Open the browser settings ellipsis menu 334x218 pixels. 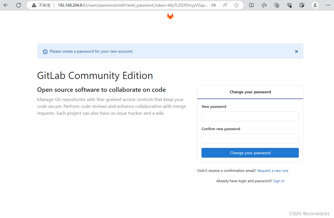(x=328, y=5)
